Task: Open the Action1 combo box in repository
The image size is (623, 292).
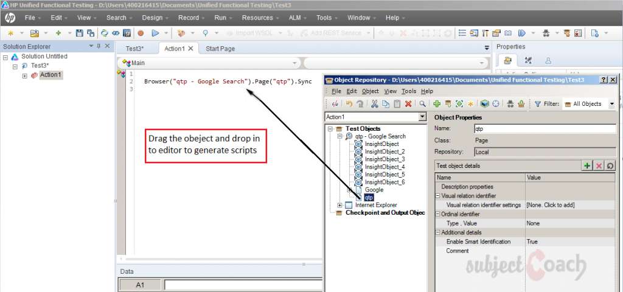Action: [422, 117]
